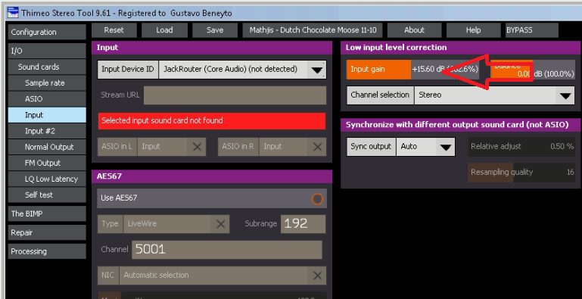The height and width of the screenshot is (299, 582).
Task: Select the Input sidebar item
Action: click(47, 115)
